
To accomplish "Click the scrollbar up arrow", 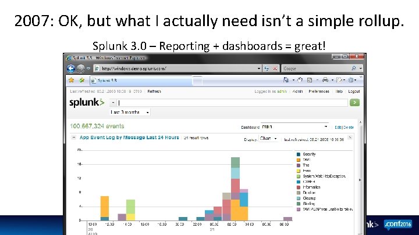I will [x=360, y=122].
